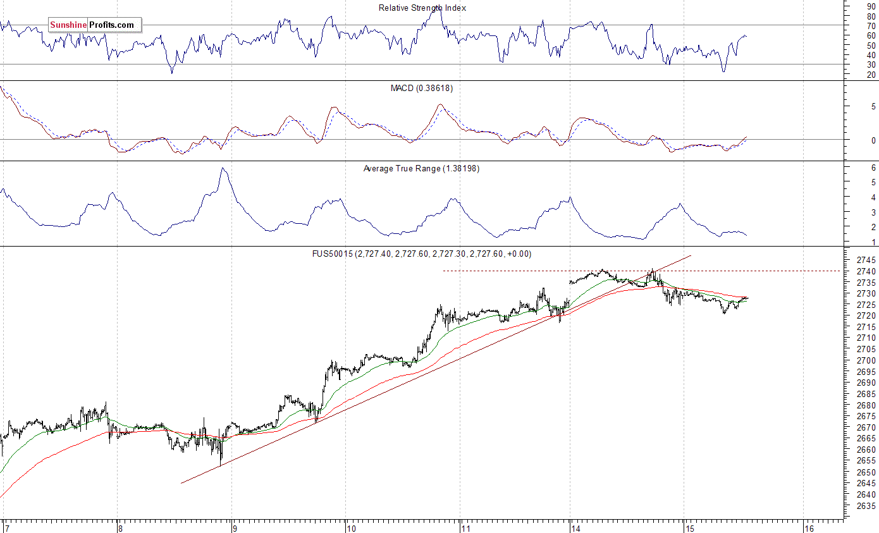Click the Average True Range (1.38198) title
The width and height of the screenshot is (879, 533).
click(421, 168)
